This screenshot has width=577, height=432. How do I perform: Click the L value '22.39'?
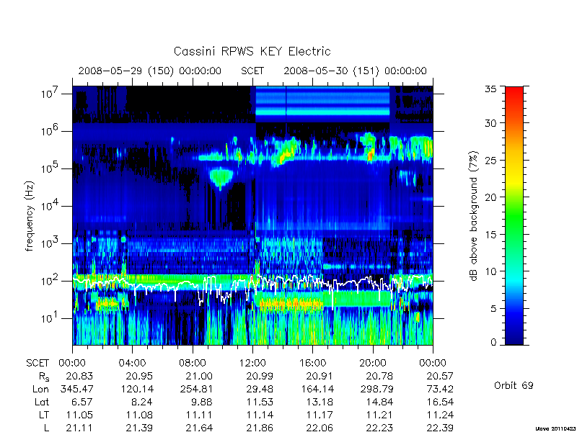(x=440, y=428)
